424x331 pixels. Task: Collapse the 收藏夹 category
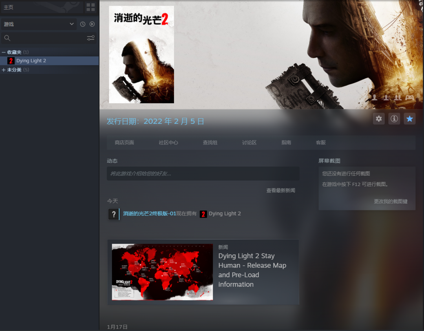4,52
